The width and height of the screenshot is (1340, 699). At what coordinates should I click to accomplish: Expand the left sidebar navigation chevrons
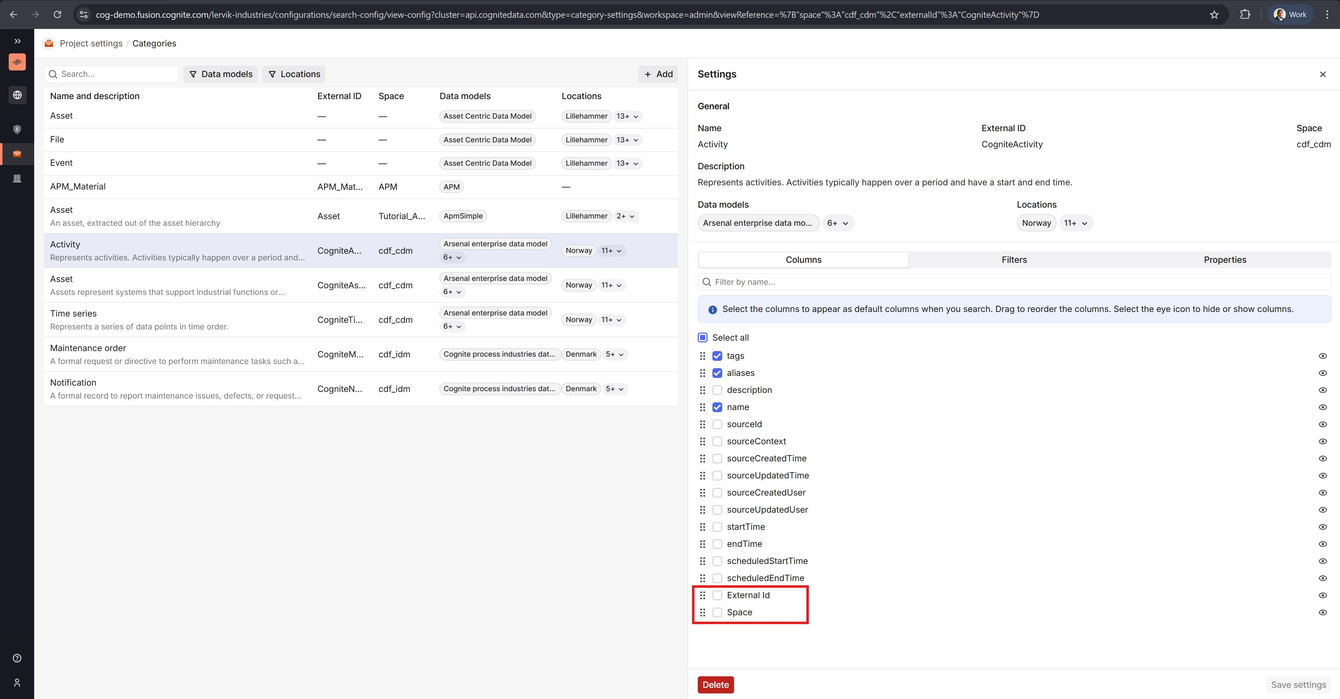(17, 41)
